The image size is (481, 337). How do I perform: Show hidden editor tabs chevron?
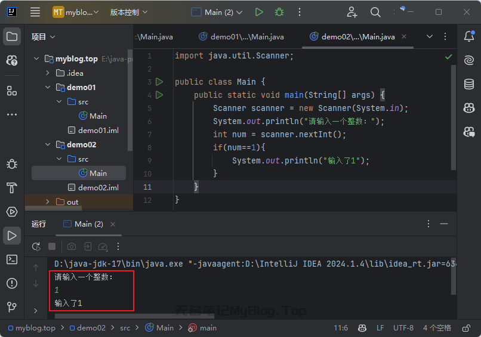pos(430,36)
